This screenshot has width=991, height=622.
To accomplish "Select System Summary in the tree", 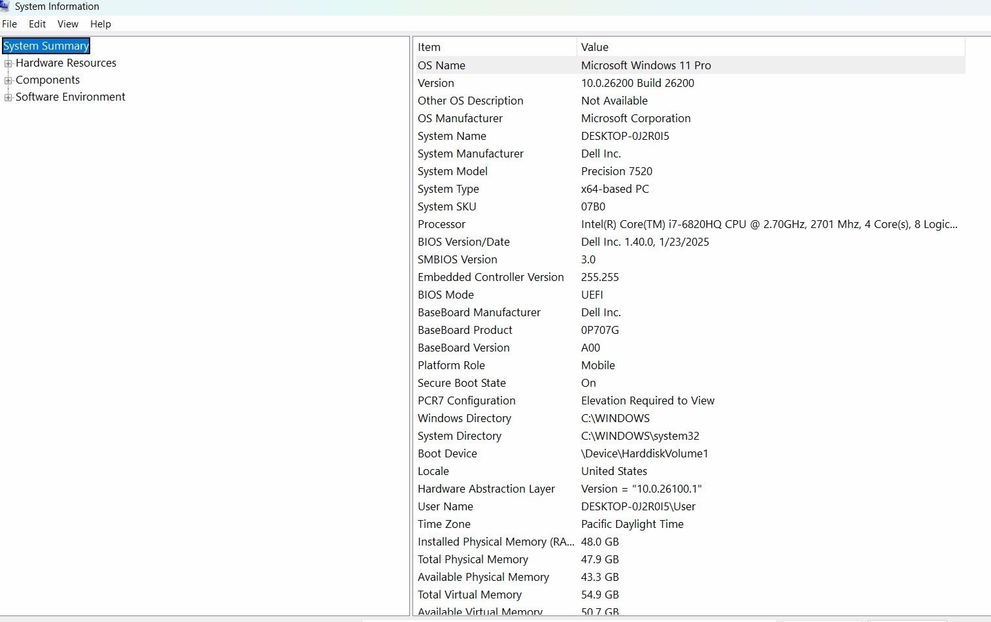I will click(46, 46).
